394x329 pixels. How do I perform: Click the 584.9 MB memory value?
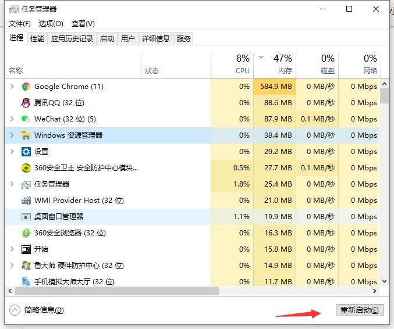276,87
